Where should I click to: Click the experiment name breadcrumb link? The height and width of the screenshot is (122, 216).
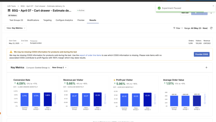pos(43,6)
